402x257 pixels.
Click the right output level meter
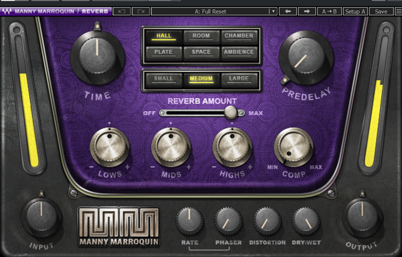(x=375, y=98)
